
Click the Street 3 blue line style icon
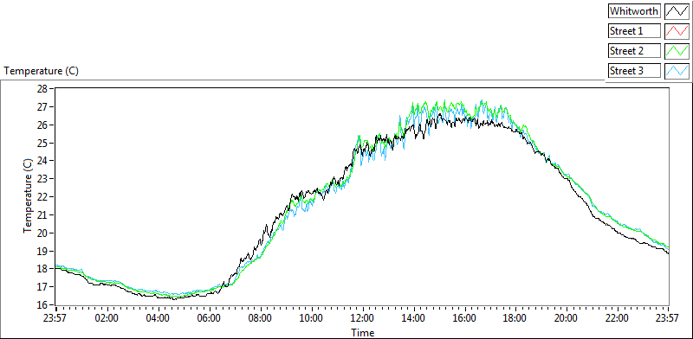click(x=677, y=71)
